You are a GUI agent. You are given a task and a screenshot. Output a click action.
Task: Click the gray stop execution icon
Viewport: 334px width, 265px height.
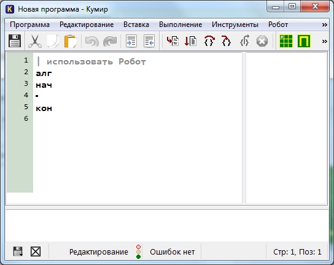point(262,41)
